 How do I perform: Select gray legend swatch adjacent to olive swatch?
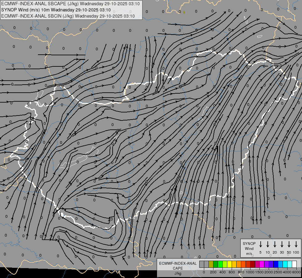(x=206, y=264)
